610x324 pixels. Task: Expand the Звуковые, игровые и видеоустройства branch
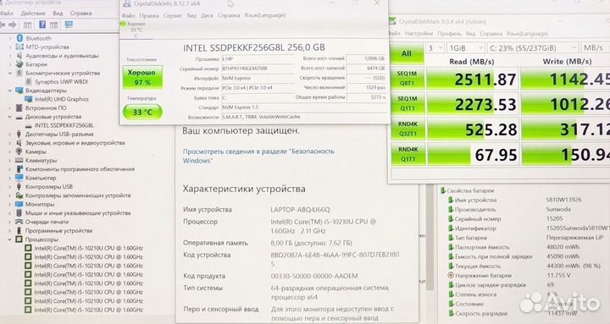[x=10, y=143]
